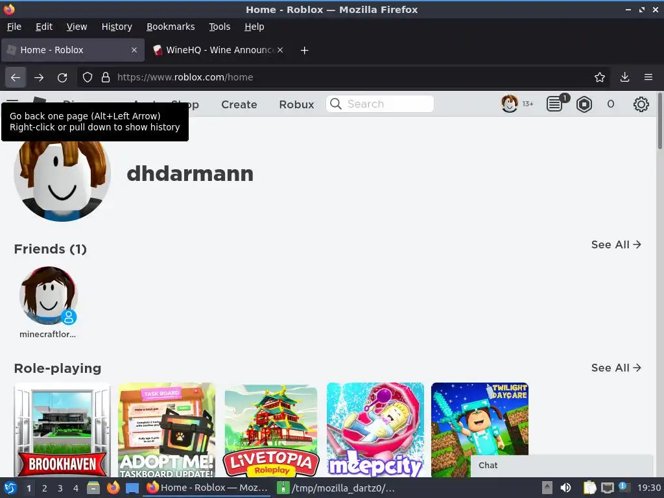This screenshot has width=664, height=498.
Task: Select the Home - Roblox tab
Action: [73, 50]
